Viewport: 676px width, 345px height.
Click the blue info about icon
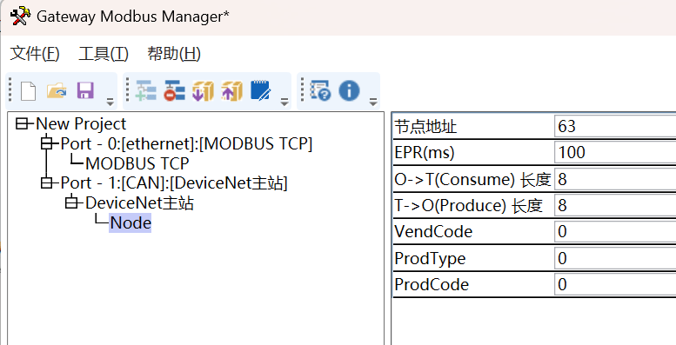349,91
